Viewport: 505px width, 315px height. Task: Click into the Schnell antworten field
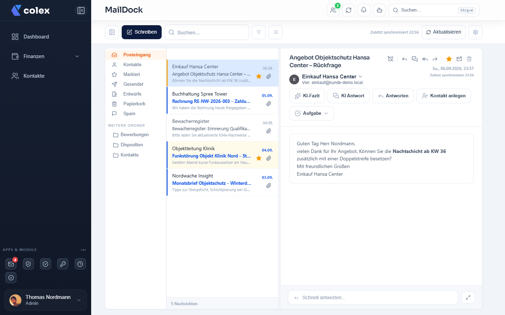click(373, 297)
